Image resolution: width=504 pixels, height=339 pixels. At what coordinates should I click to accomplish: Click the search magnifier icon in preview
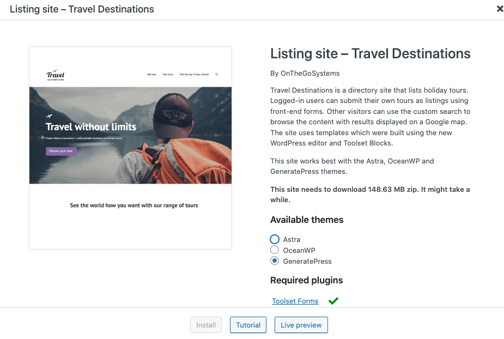[216, 74]
